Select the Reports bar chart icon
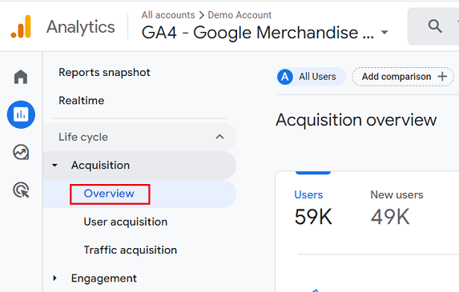 pyautogui.click(x=21, y=114)
